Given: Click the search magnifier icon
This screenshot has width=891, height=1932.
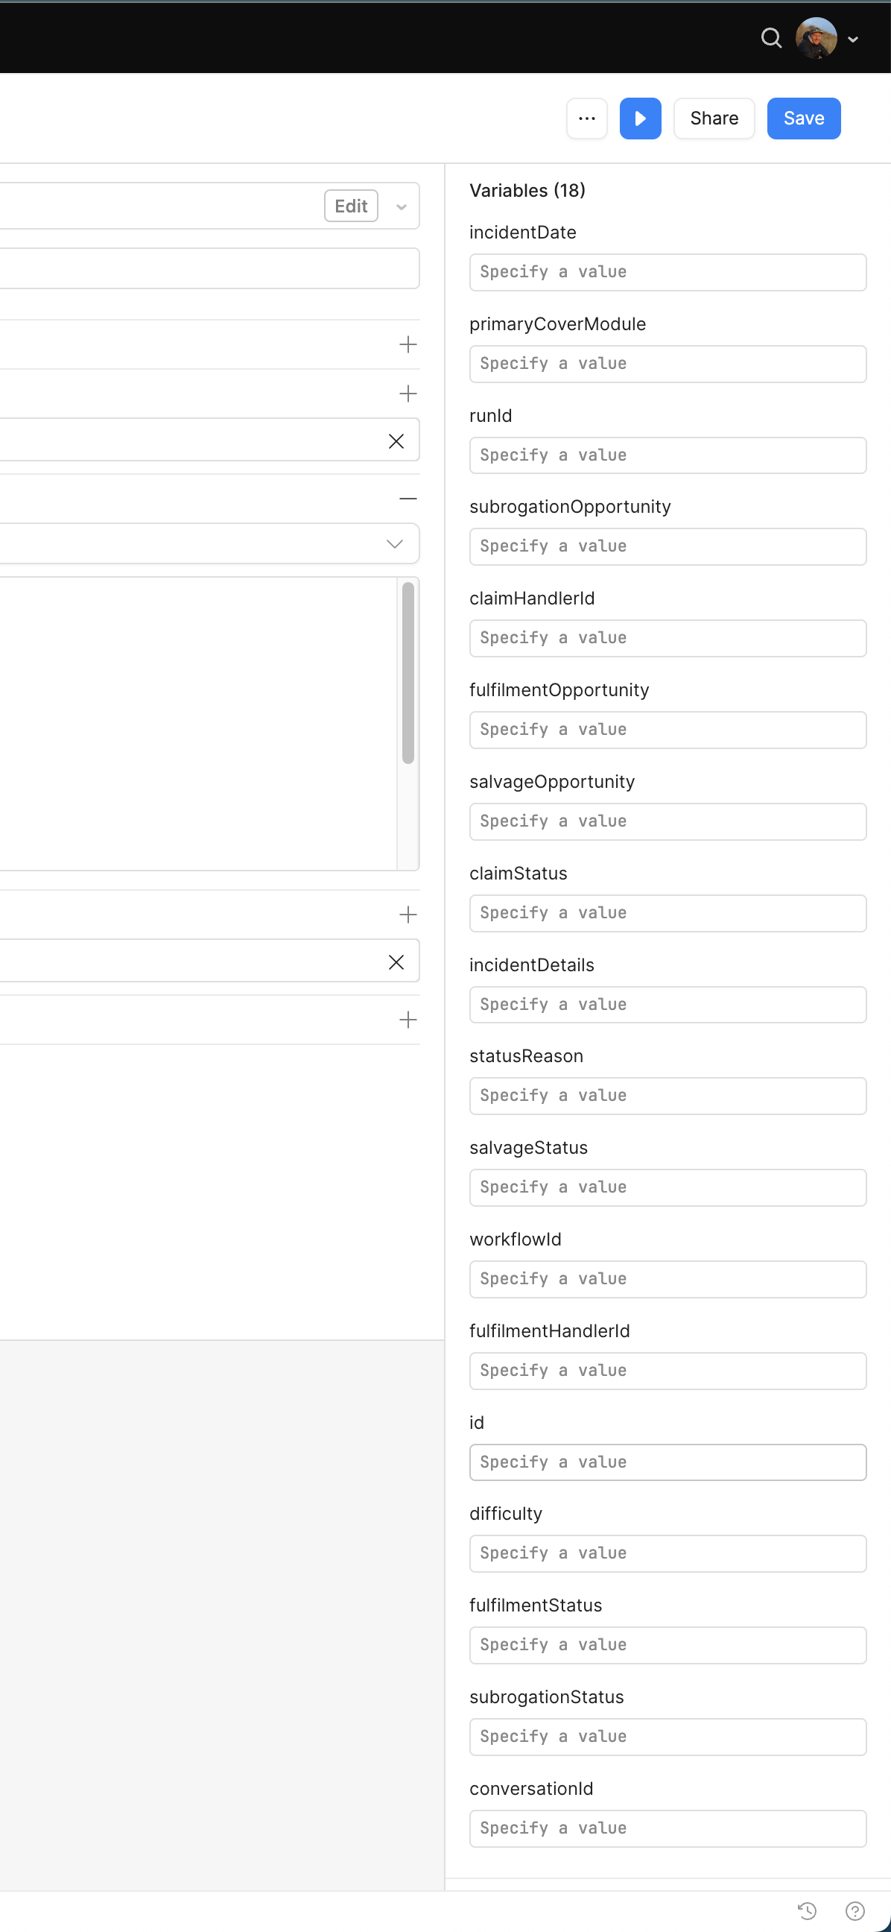Looking at the screenshot, I should [x=770, y=37].
